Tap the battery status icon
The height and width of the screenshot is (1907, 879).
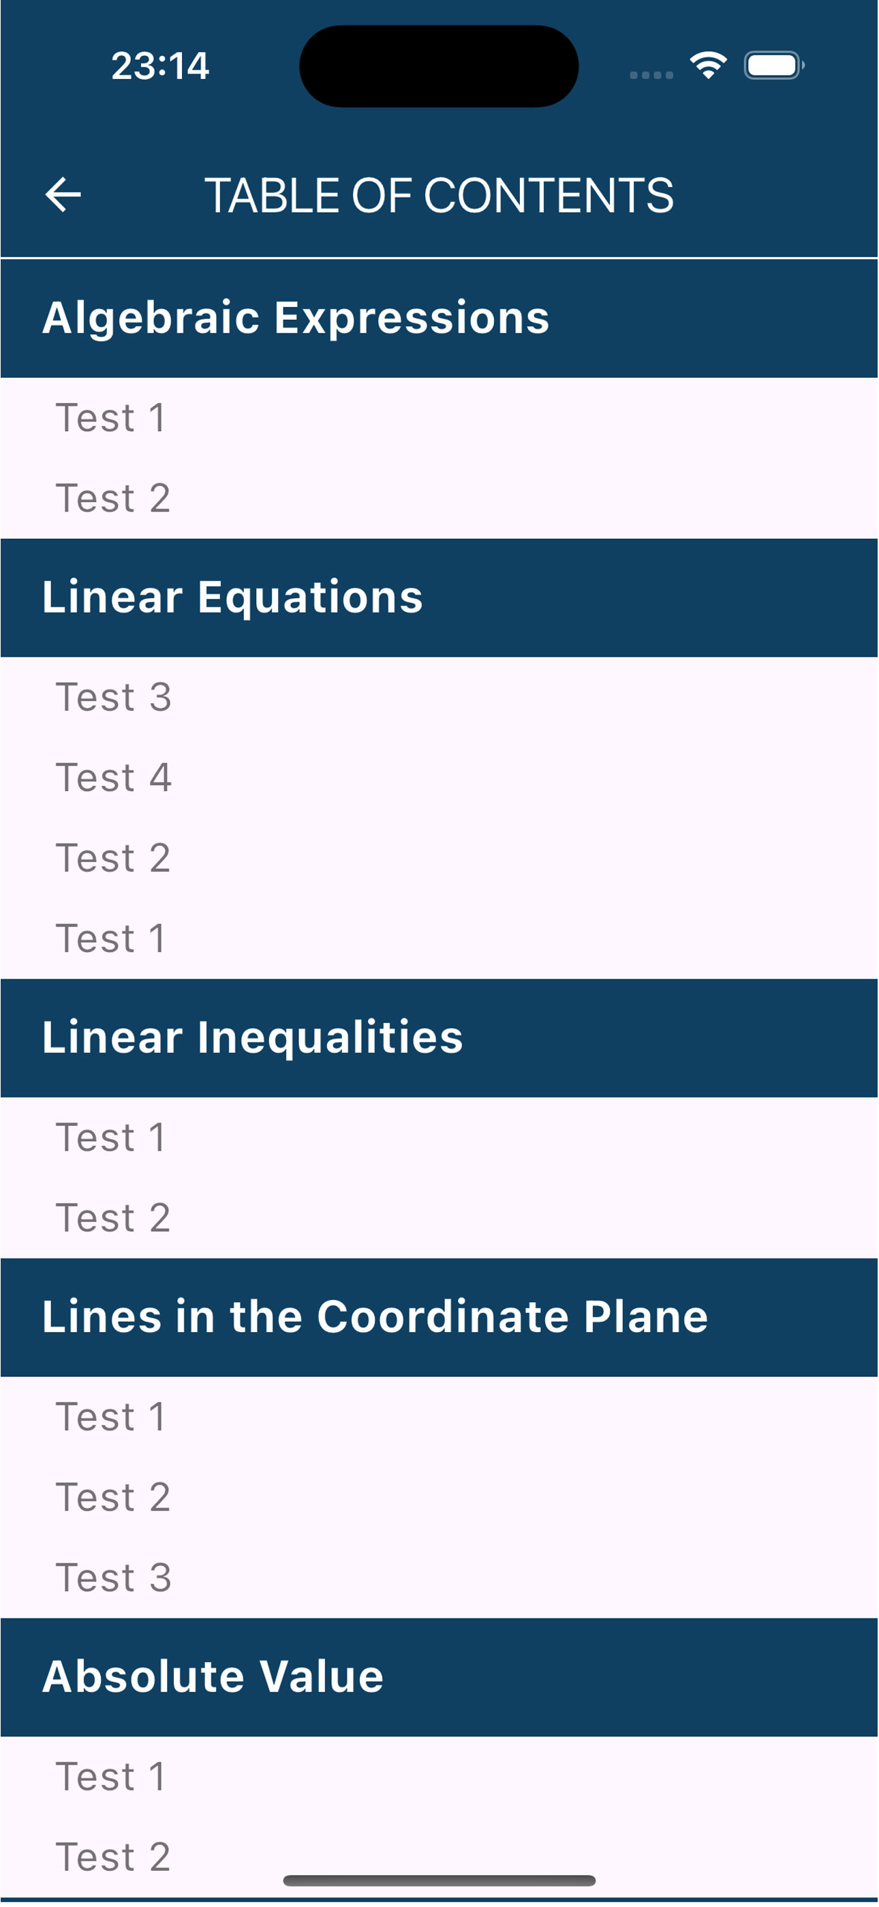pos(774,65)
